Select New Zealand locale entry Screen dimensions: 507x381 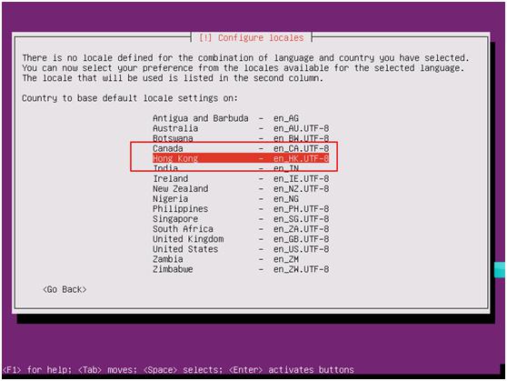pos(241,189)
